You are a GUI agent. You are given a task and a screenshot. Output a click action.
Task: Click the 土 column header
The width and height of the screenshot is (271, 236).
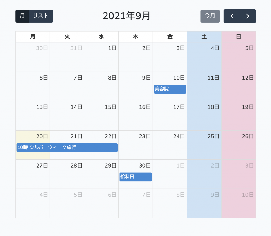coord(204,37)
